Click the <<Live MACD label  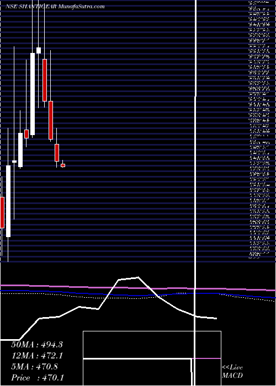(x=232, y=372)
